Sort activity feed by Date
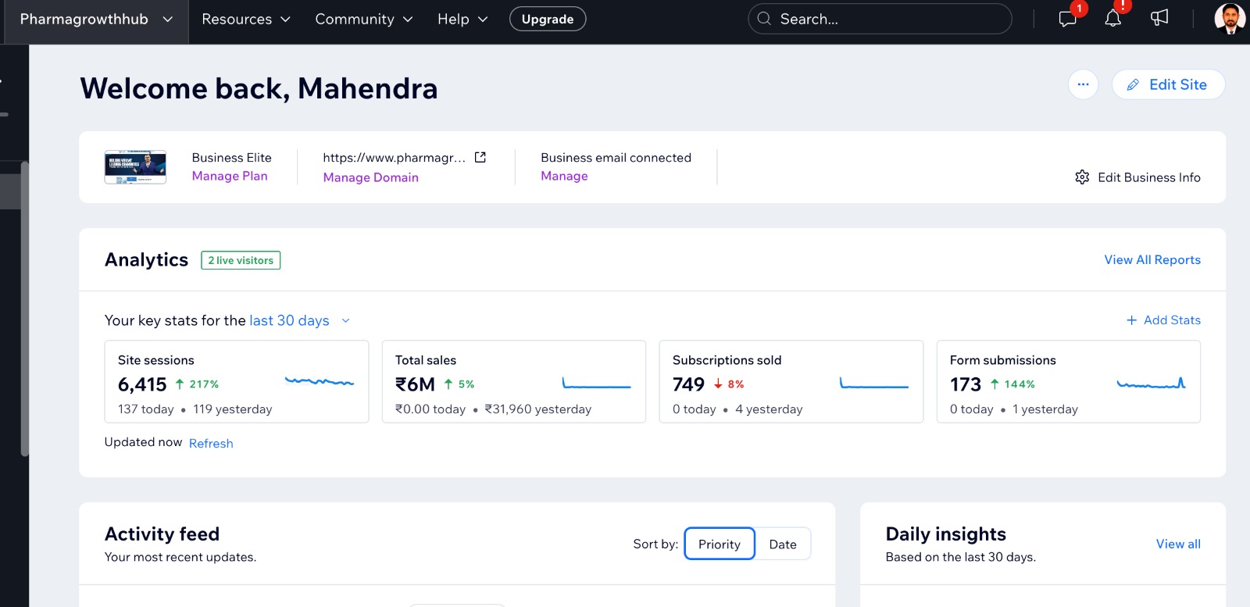The width and height of the screenshot is (1250, 607). pos(783,545)
